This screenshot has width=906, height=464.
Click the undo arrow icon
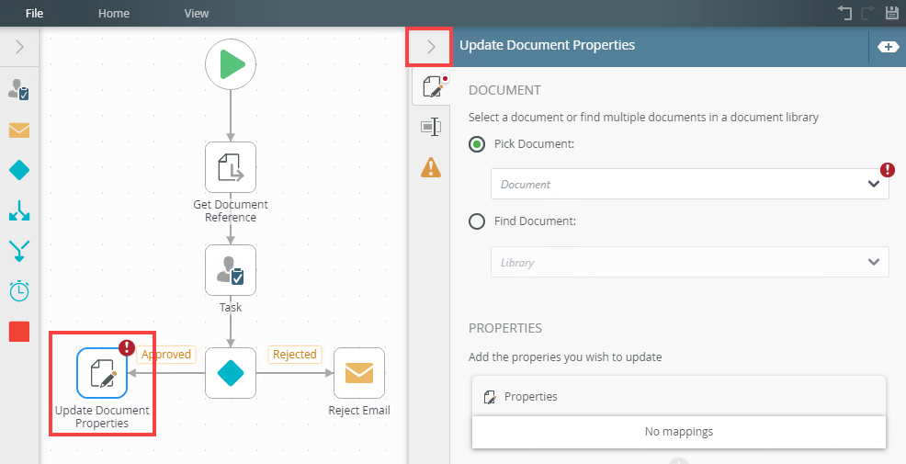844,13
